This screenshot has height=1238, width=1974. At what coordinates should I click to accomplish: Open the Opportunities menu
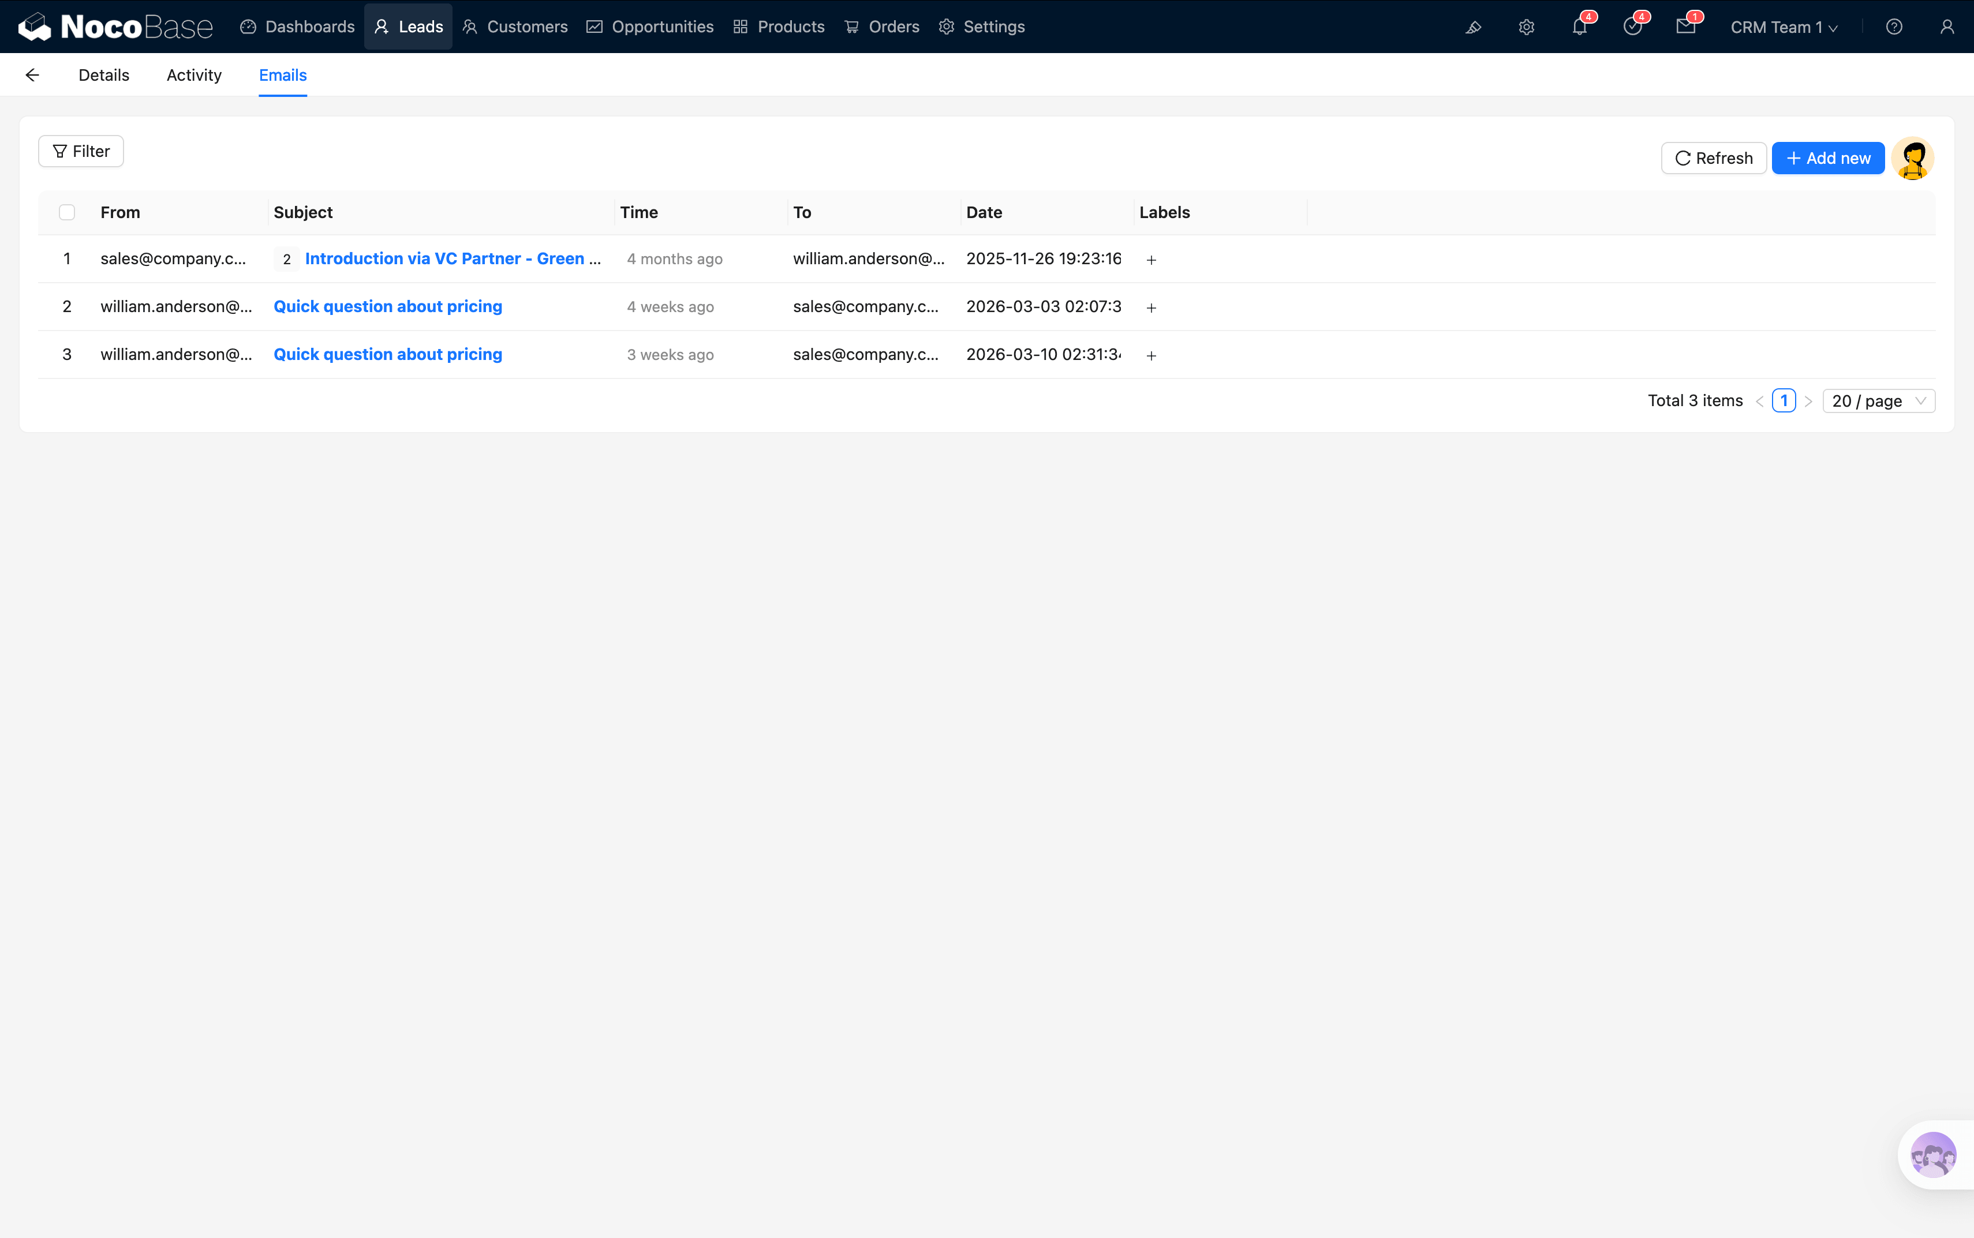[x=650, y=27]
